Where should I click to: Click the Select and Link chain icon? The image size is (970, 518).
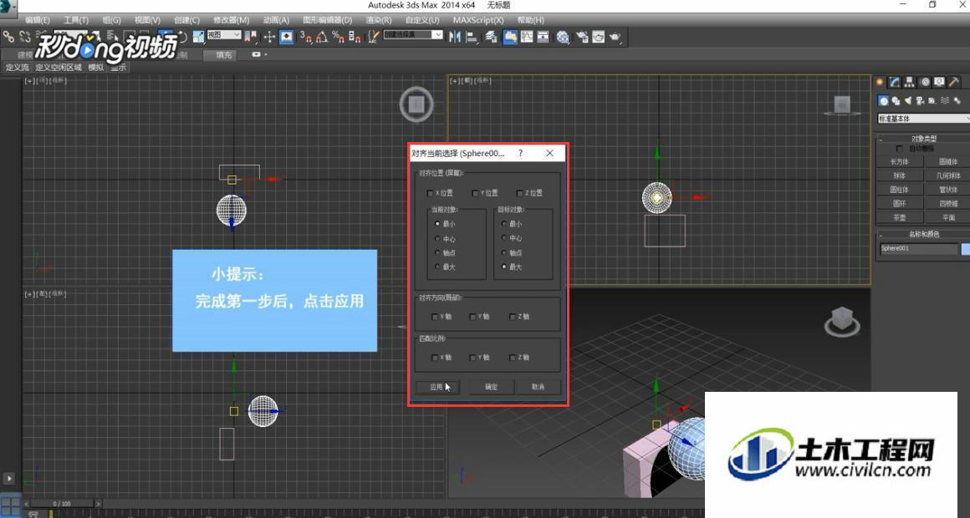pyautogui.click(x=8, y=37)
